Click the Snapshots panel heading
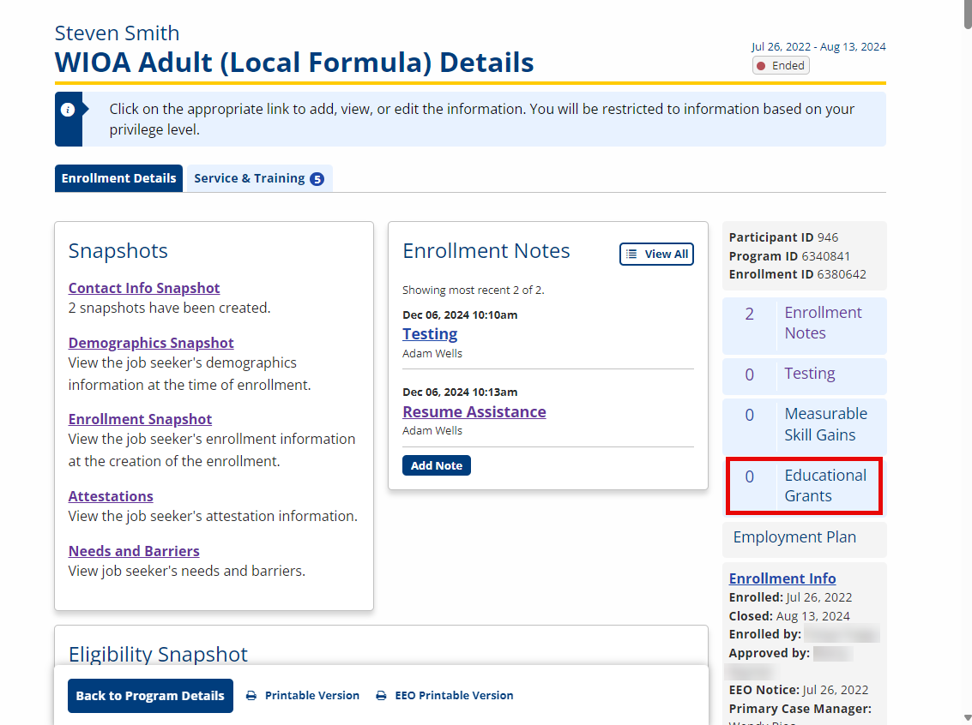The height and width of the screenshot is (725, 972). [x=118, y=251]
